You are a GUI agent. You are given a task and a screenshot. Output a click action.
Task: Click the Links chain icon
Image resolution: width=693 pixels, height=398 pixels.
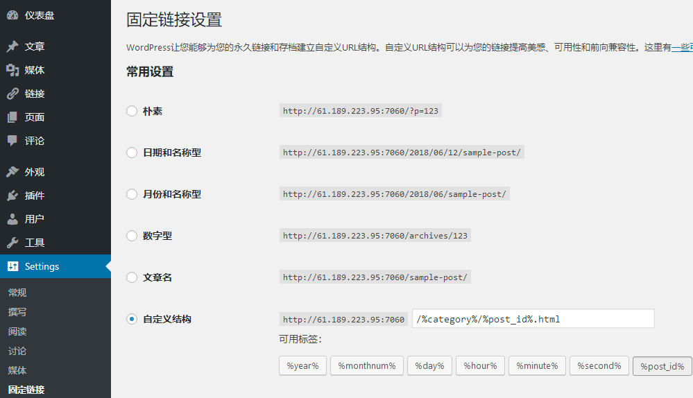12,94
